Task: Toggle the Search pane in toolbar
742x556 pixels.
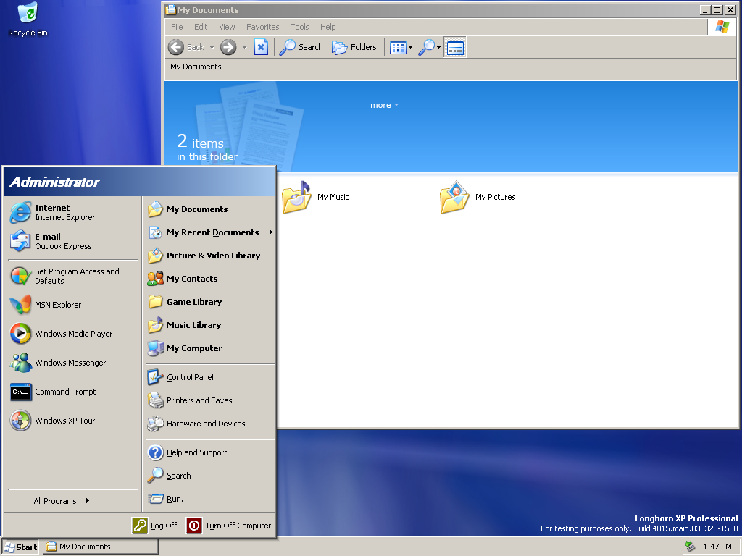Action: 301,47
